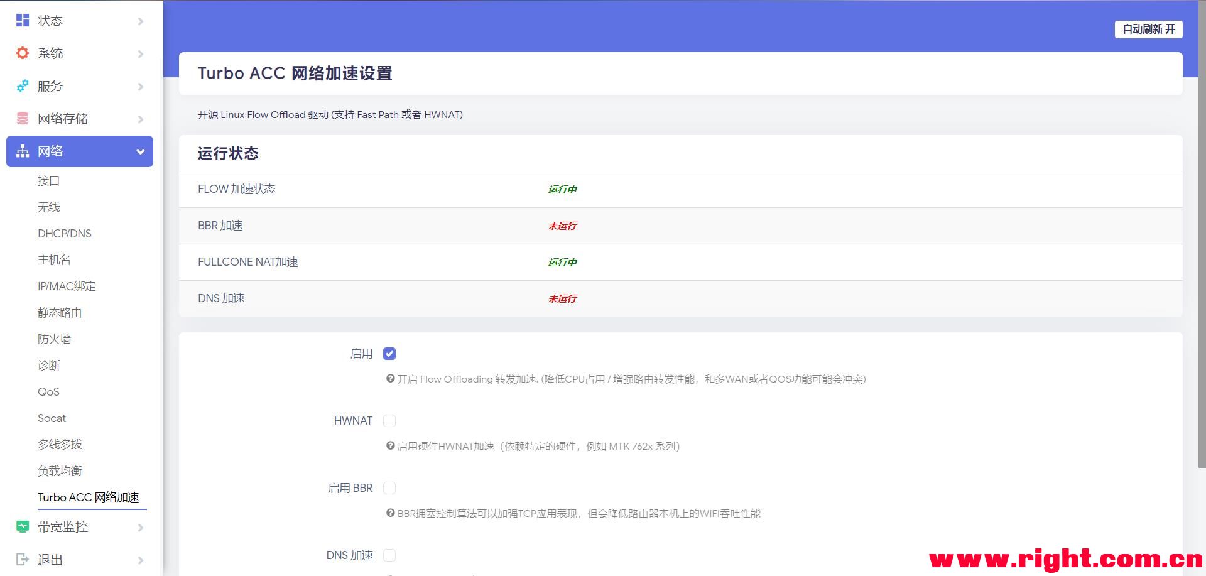Viewport: 1206px width, 576px height.
Task: Click DNS 加速 未运行 status text
Action: (562, 299)
